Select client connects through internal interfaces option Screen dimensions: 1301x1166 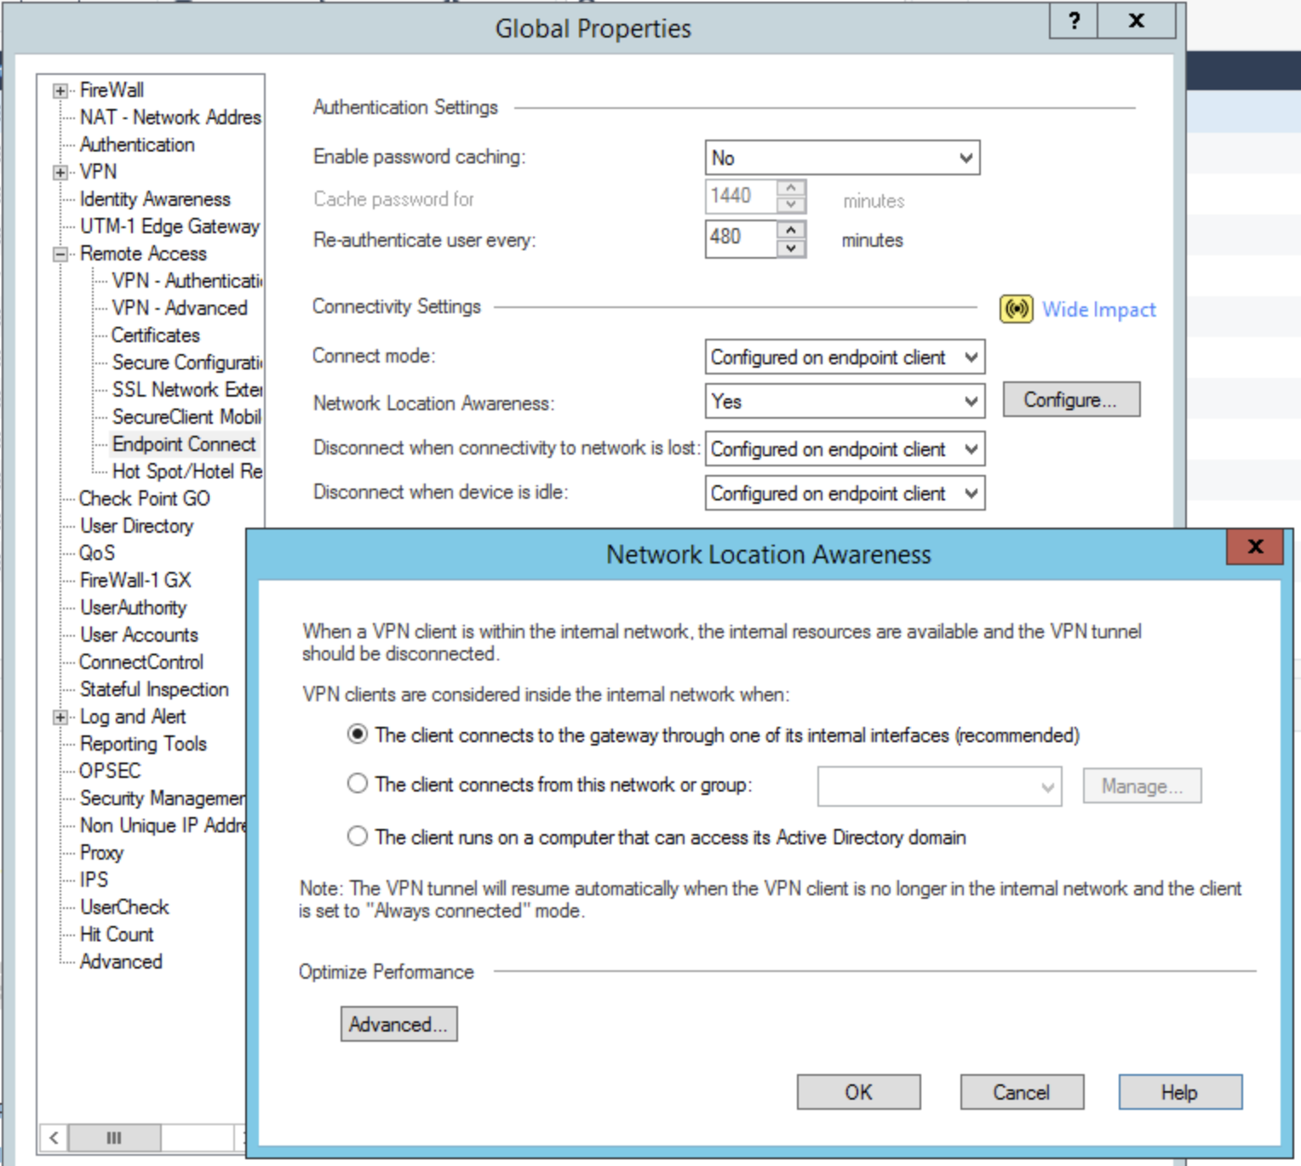point(358,734)
